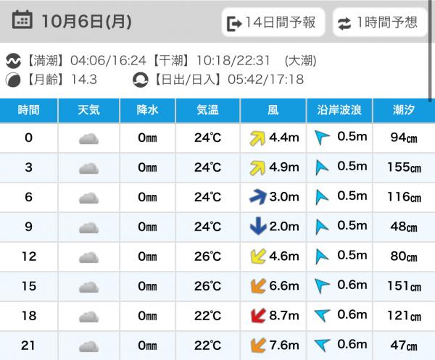This screenshot has width=435, height=360.
Task: Select the 潮汐 column header
Action: point(404,111)
